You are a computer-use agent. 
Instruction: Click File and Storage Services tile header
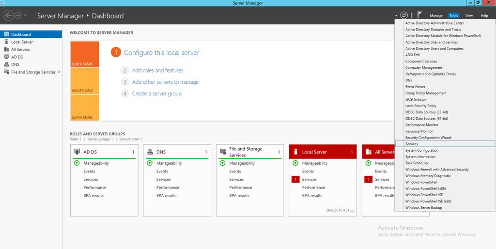coord(250,152)
